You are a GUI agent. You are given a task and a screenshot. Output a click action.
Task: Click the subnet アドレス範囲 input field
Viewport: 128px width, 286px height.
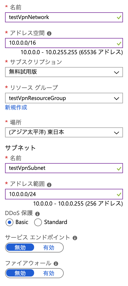point(64,194)
